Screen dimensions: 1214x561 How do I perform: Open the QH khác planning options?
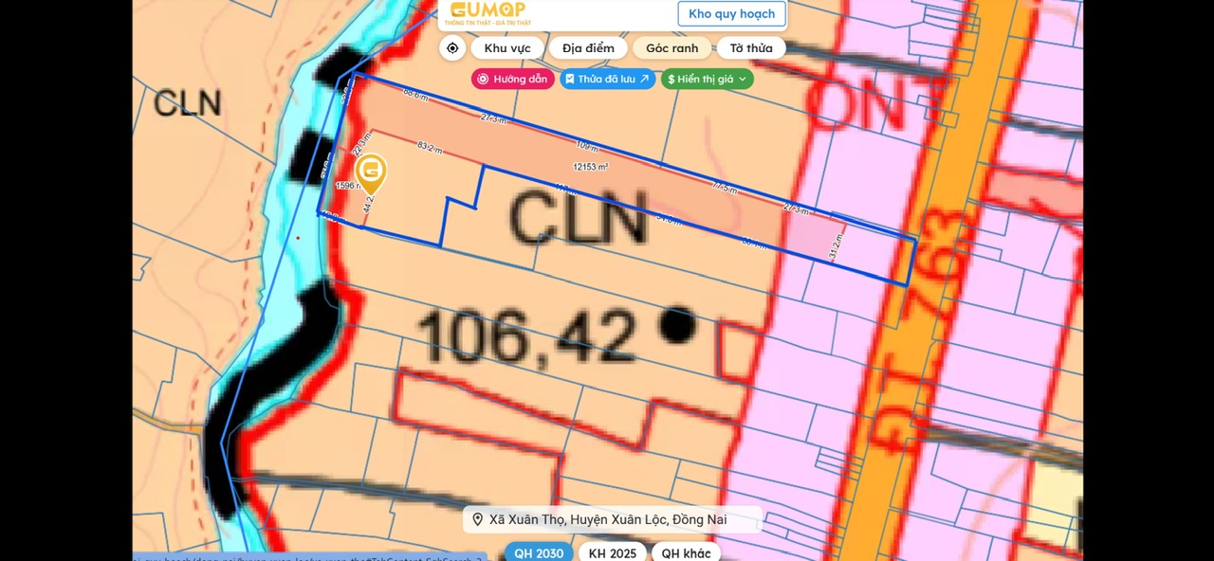click(x=686, y=553)
